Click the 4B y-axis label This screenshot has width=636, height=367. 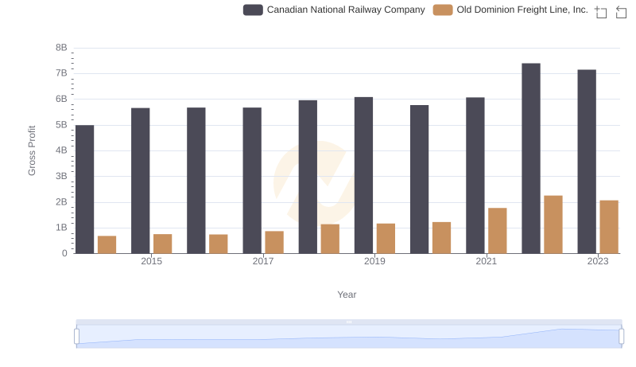point(62,150)
